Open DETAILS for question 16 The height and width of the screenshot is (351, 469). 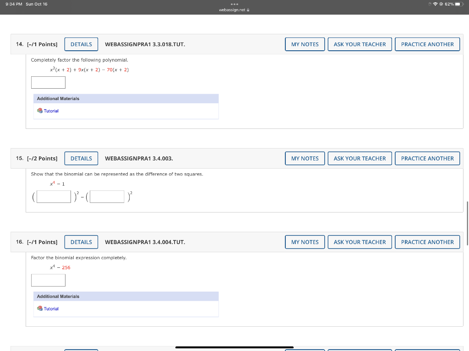point(81,242)
